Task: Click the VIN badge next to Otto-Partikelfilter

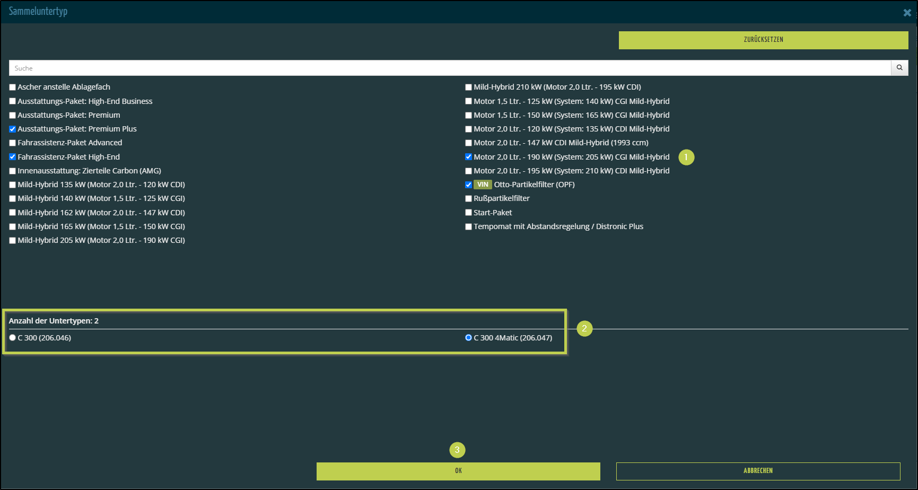Action: pyautogui.click(x=483, y=185)
